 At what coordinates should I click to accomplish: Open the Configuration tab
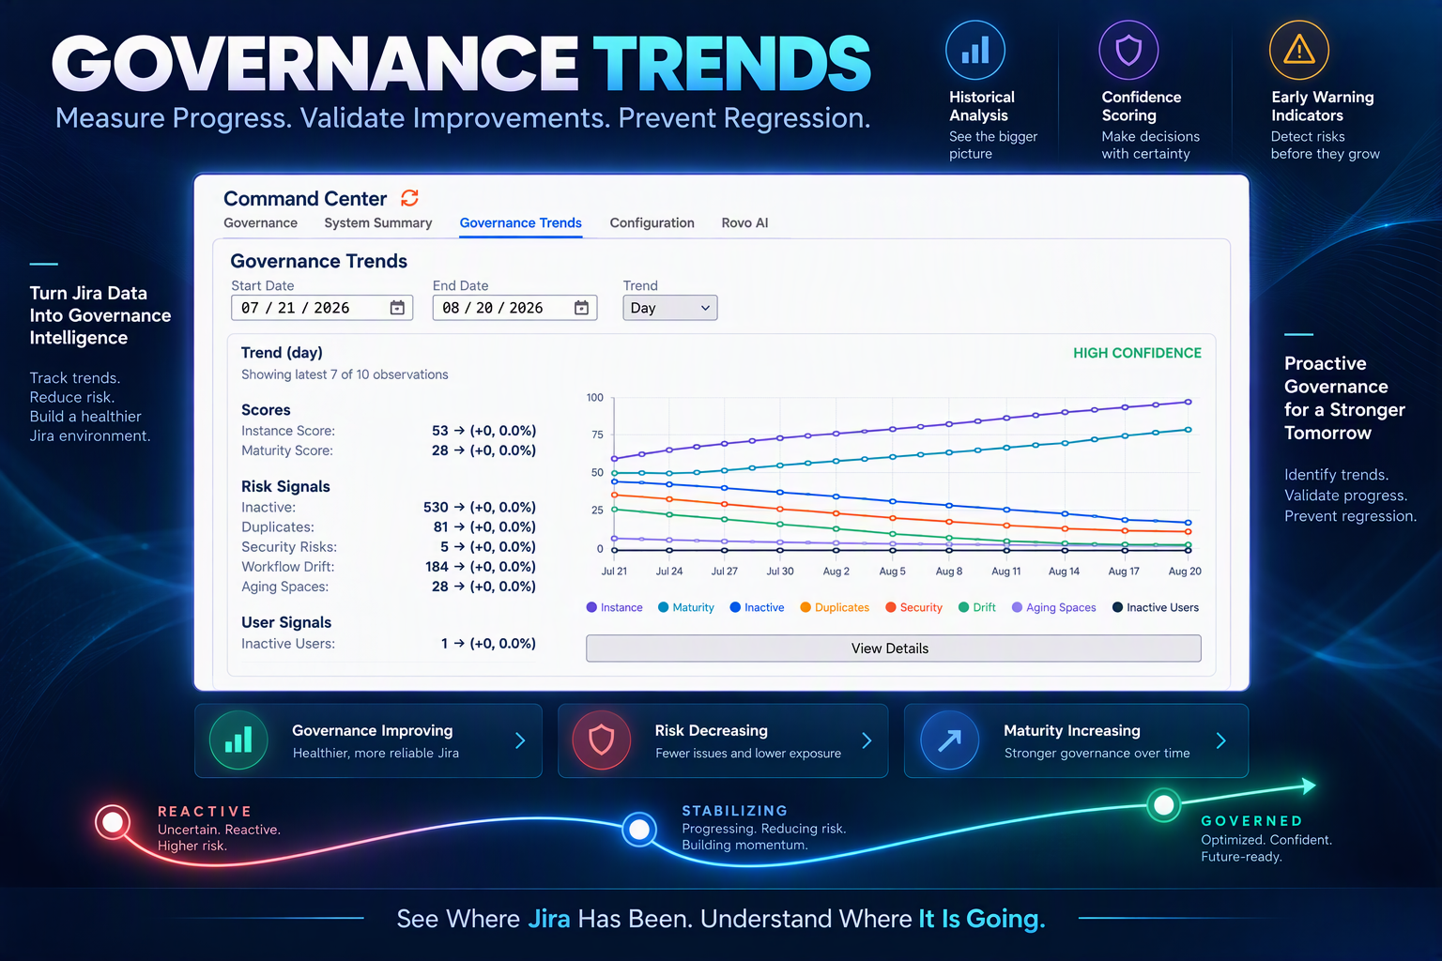(652, 222)
